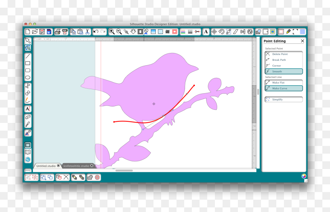Viewport: 330px width, 212px height.
Task: Open the Shear panel icon
Action: coord(236,32)
